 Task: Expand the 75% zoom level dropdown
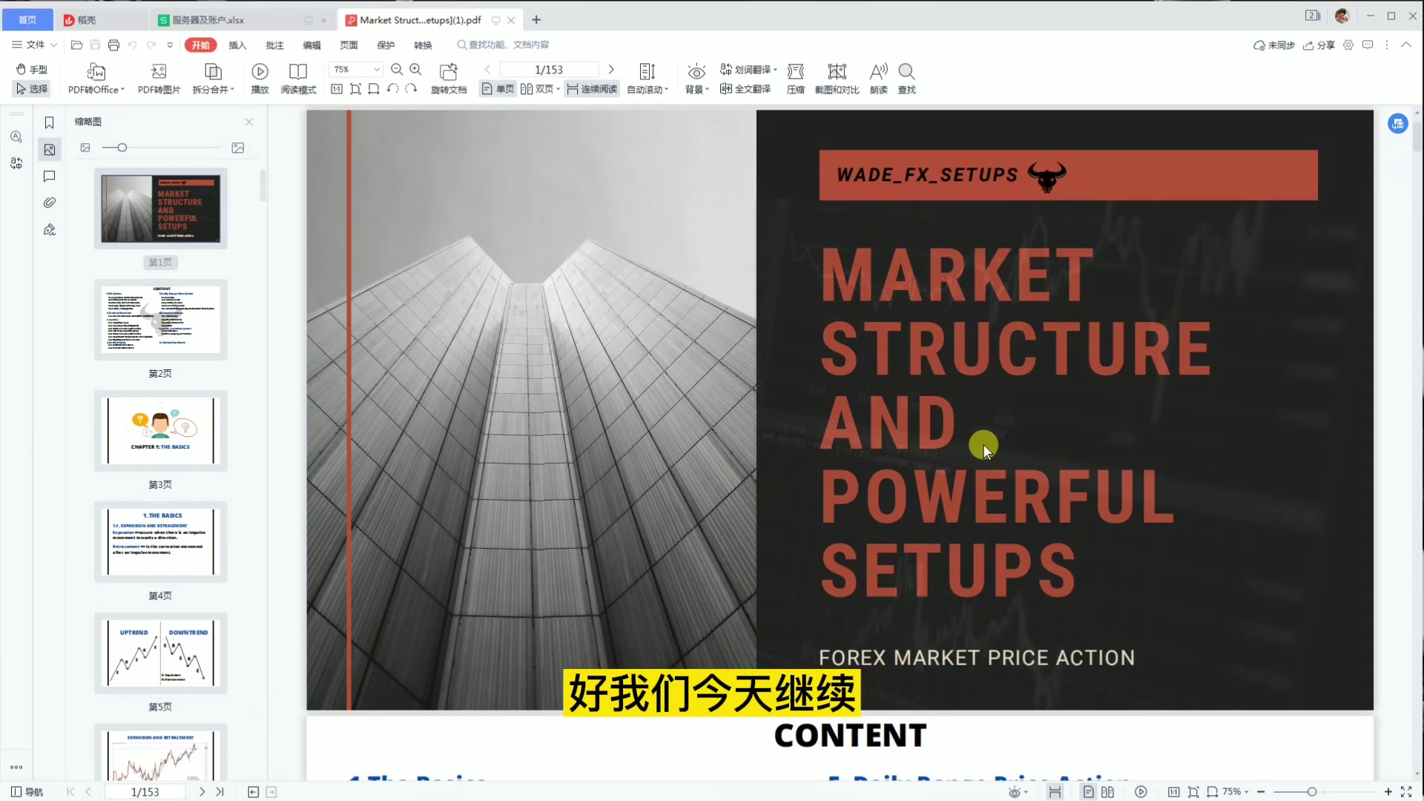377,69
